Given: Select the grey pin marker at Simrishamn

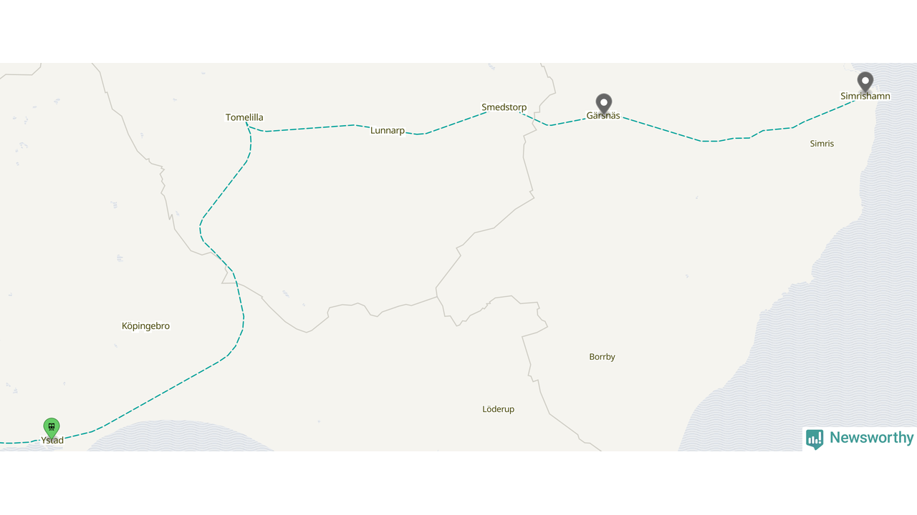Looking at the screenshot, I should pos(865,82).
